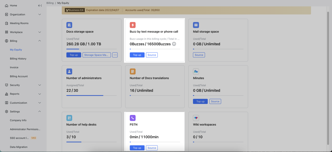Click the Buzz lightning bolt icon
This screenshot has height=152, width=332.
(133, 25)
